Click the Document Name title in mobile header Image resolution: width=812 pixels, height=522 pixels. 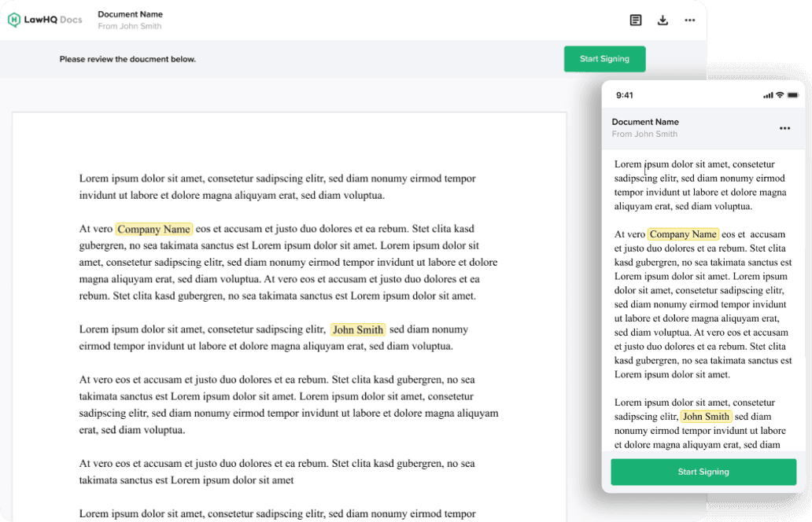[645, 122]
